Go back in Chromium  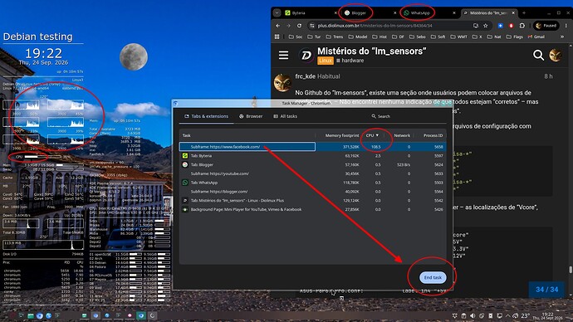(277, 26)
